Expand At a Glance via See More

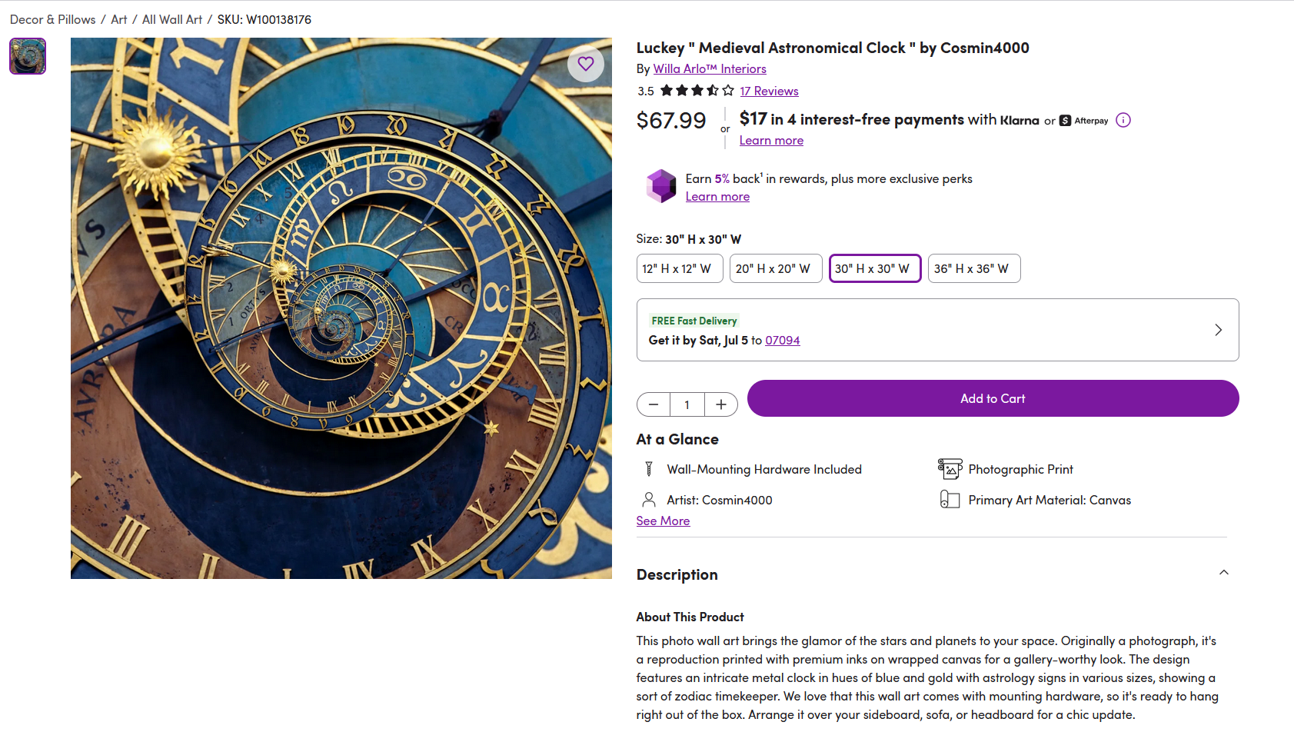663,521
